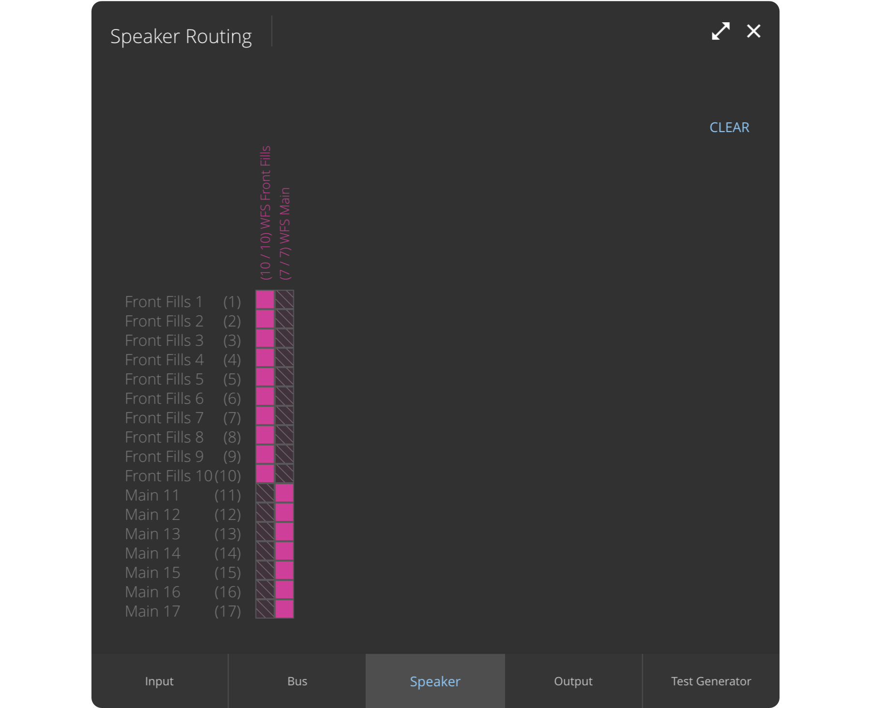Click the Main 16 row label
The height and width of the screenshot is (708, 871).
(152, 592)
